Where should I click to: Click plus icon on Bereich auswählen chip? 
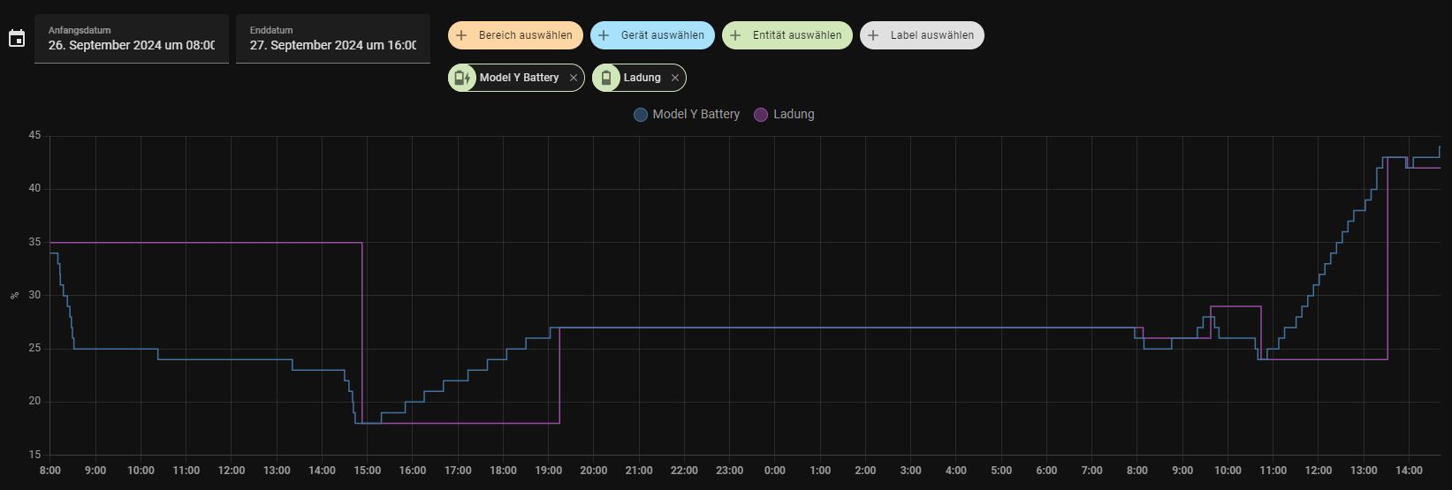[461, 35]
